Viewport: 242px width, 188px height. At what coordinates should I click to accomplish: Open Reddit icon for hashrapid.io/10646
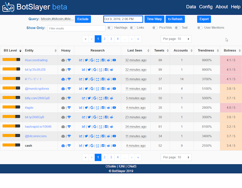111,127
